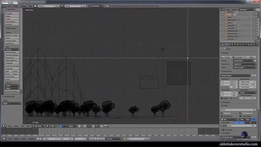
Task: Open the PNG file format dropdown
Action: coord(229,120)
